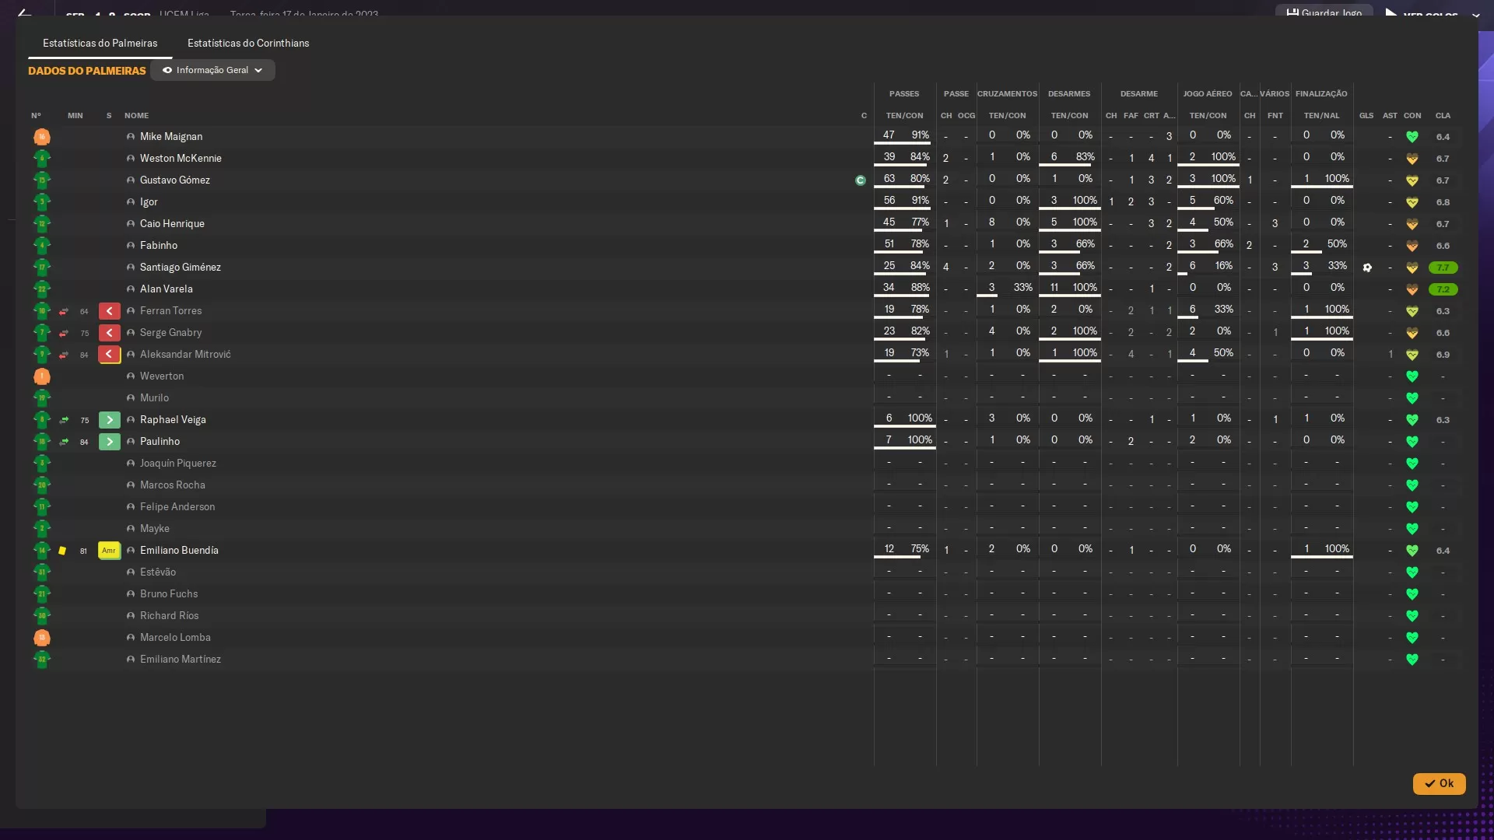Click Estêvão's green condition heart icon
Screen dimensions: 1494x840
pyautogui.click(x=1412, y=572)
